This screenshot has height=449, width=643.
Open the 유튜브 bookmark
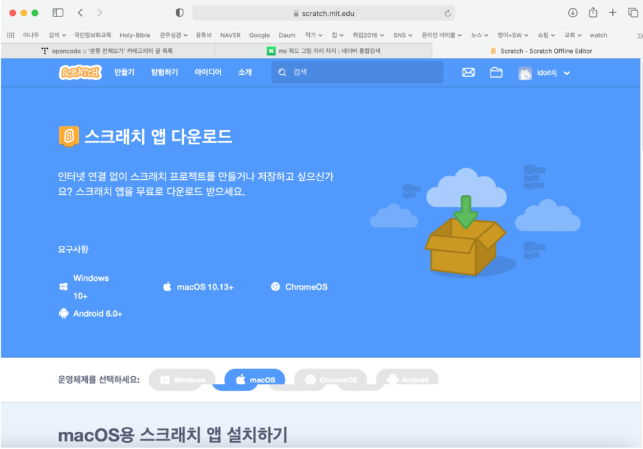pyautogui.click(x=203, y=35)
